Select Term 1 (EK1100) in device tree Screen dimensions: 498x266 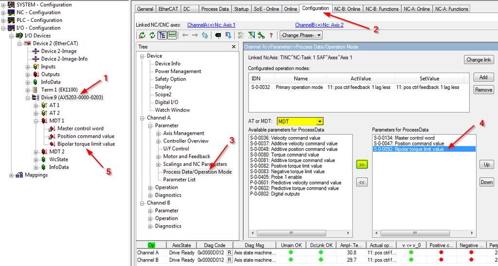pos(59,89)
